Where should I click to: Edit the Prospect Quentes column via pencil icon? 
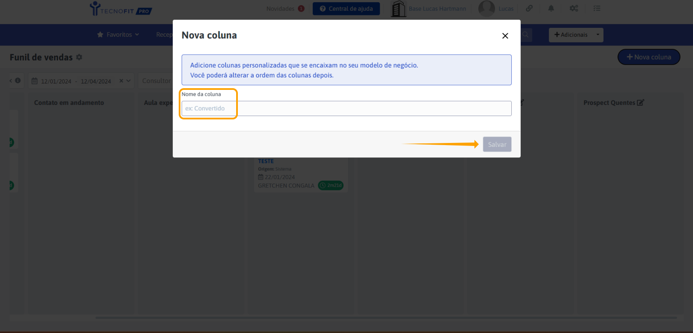(x=641, y=102)
